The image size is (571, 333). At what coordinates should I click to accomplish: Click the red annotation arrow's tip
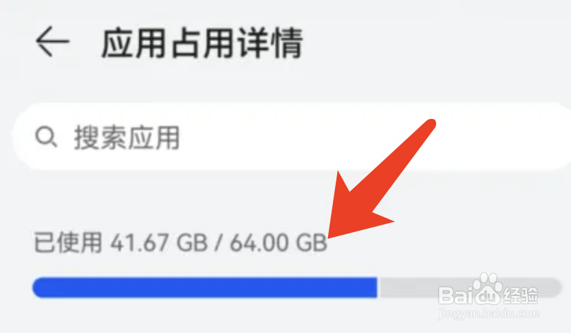[x=330, y=236]
